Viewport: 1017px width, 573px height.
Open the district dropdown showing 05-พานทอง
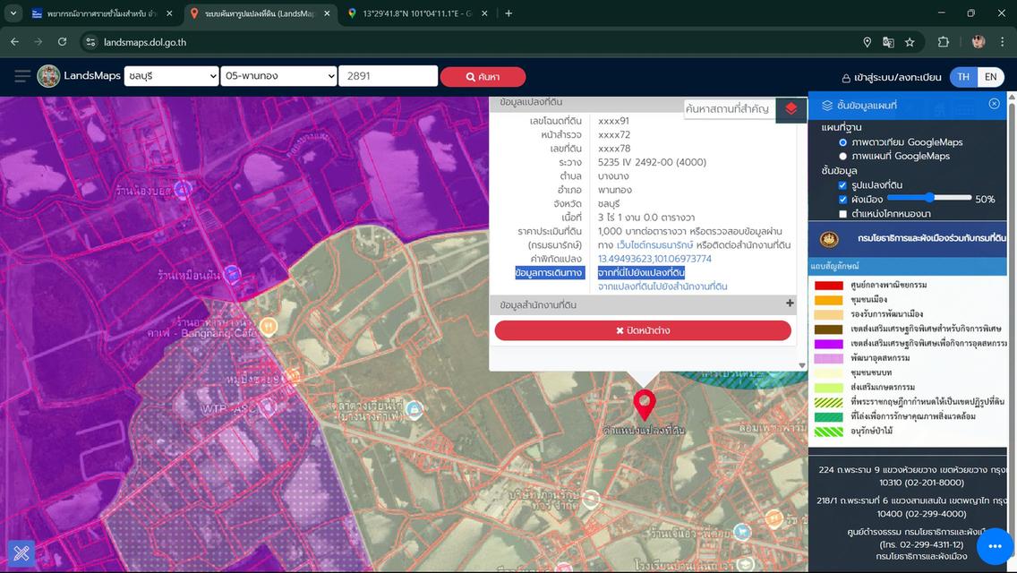pyautogui.click(x=278, y=76)
